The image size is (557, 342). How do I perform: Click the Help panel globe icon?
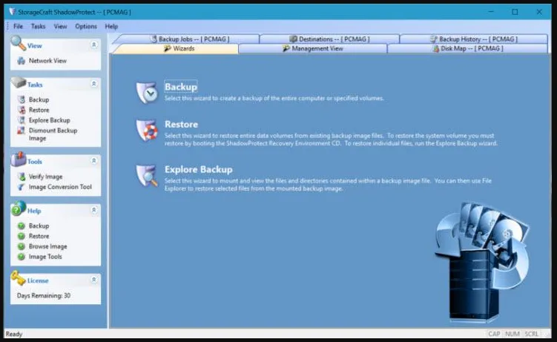click(18, 208)
